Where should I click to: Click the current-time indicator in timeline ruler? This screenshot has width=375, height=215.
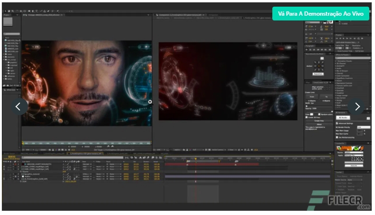[196, 158]
